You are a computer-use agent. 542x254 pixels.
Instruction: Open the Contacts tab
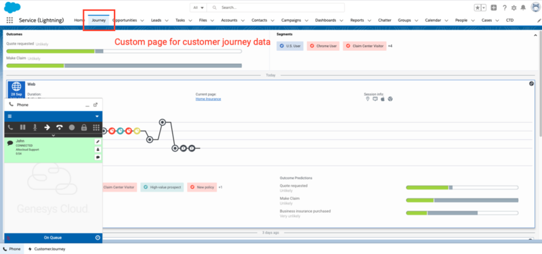pyautogui.click(x=259, y=20)
